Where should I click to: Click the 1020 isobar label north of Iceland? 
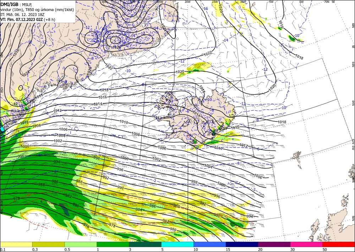180,71
